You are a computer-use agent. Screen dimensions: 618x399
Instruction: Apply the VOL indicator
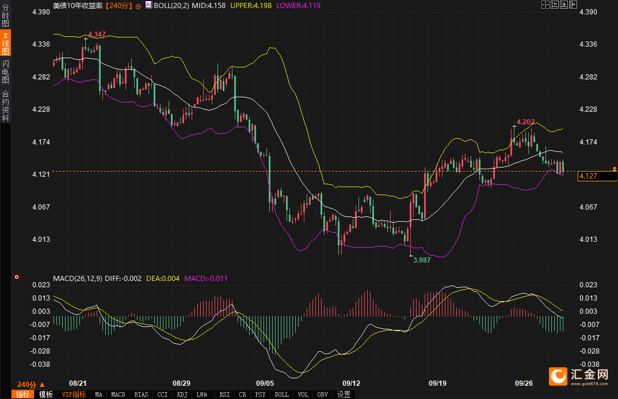[303, 394]
